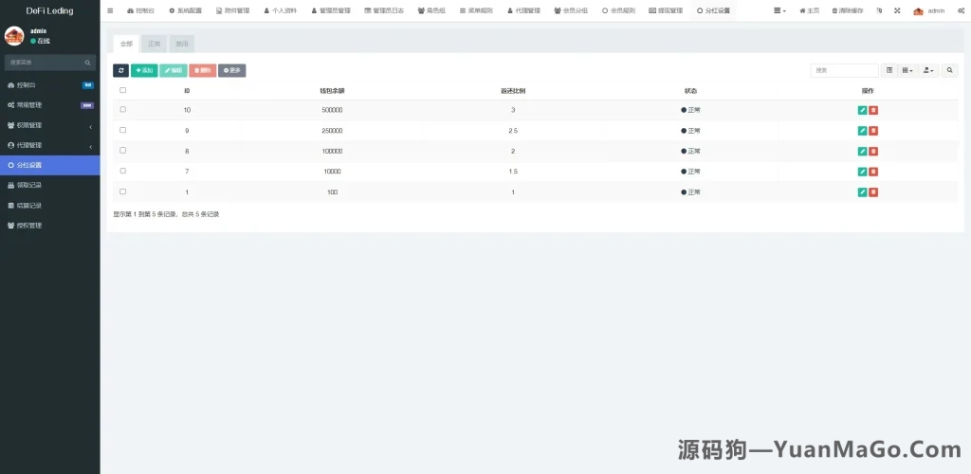Viewport: 971px width, 474px height.
Task: Open the 菜单规则 top tab
Action: tap(476, 11)
